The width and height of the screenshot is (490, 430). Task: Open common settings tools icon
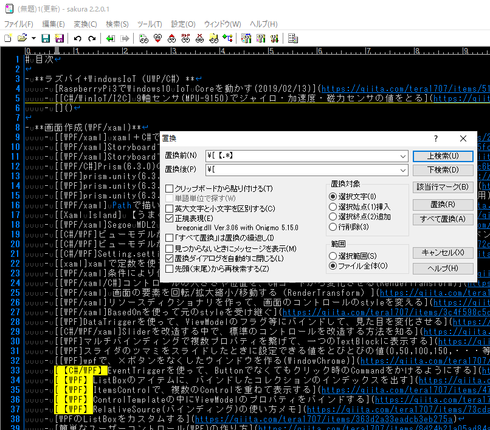coord(274,38)
